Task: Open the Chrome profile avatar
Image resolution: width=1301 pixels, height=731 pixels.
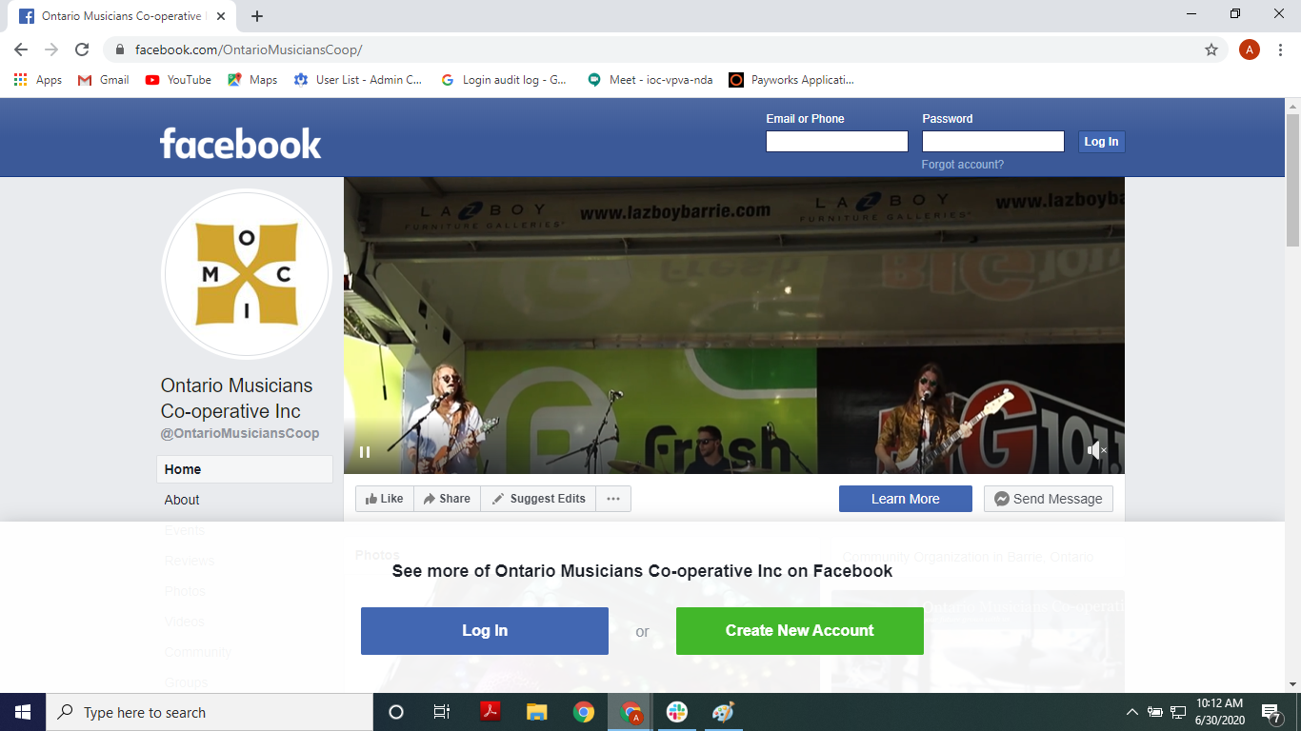Action: 1250,49
